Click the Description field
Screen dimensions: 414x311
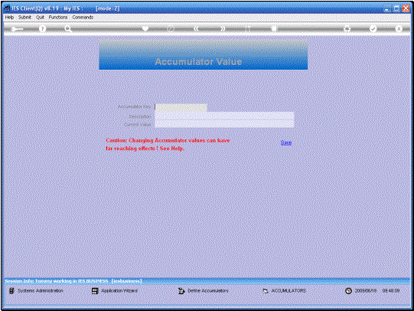click(x=224, y=116)
